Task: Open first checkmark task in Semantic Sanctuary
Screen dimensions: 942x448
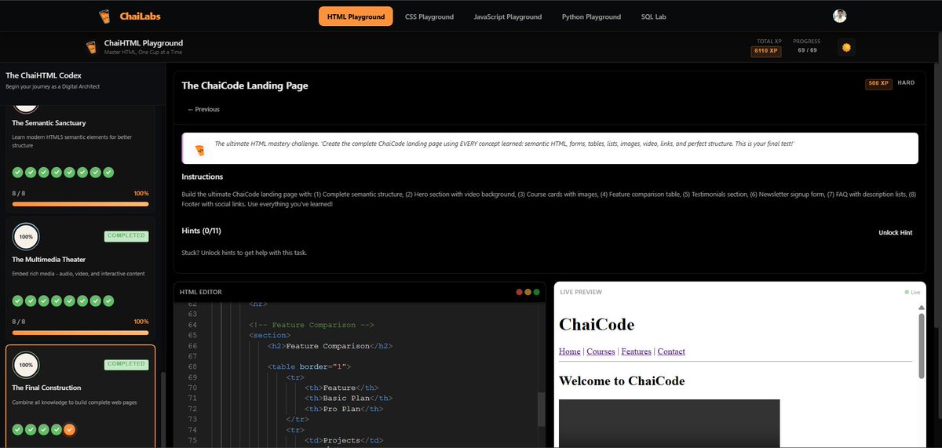Action: tap(18, 172)
